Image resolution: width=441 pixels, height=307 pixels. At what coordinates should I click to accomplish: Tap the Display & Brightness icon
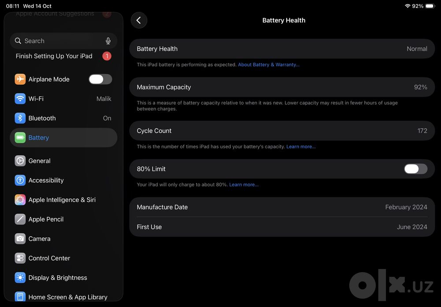pyautogui.click(x=20, y=277)
